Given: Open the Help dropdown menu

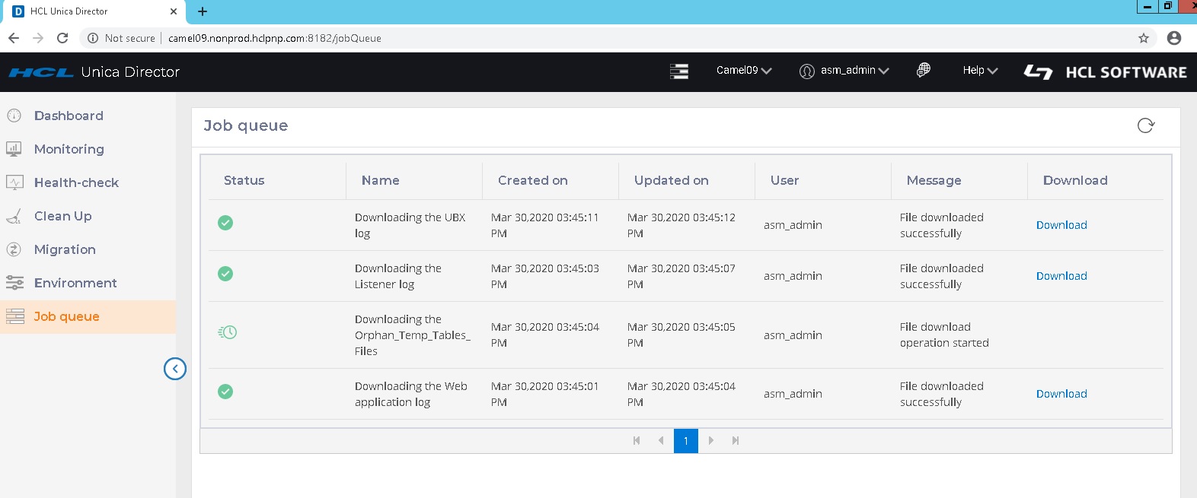Looking at the screenshot, I should click(979, 71).
